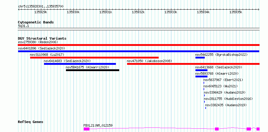Viewport: 268px width, 132px height.
Task: Open the nsv5893768 (Almarri2020) label
Action: 217,73
